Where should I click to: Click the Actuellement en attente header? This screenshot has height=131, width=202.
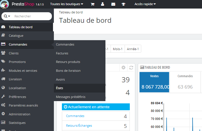96,107
